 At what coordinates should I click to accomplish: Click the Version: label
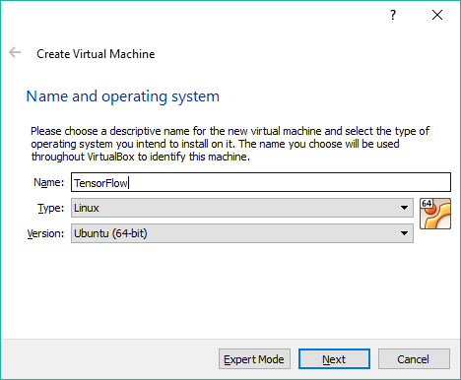pyautogui.click(x=45, y=233)
